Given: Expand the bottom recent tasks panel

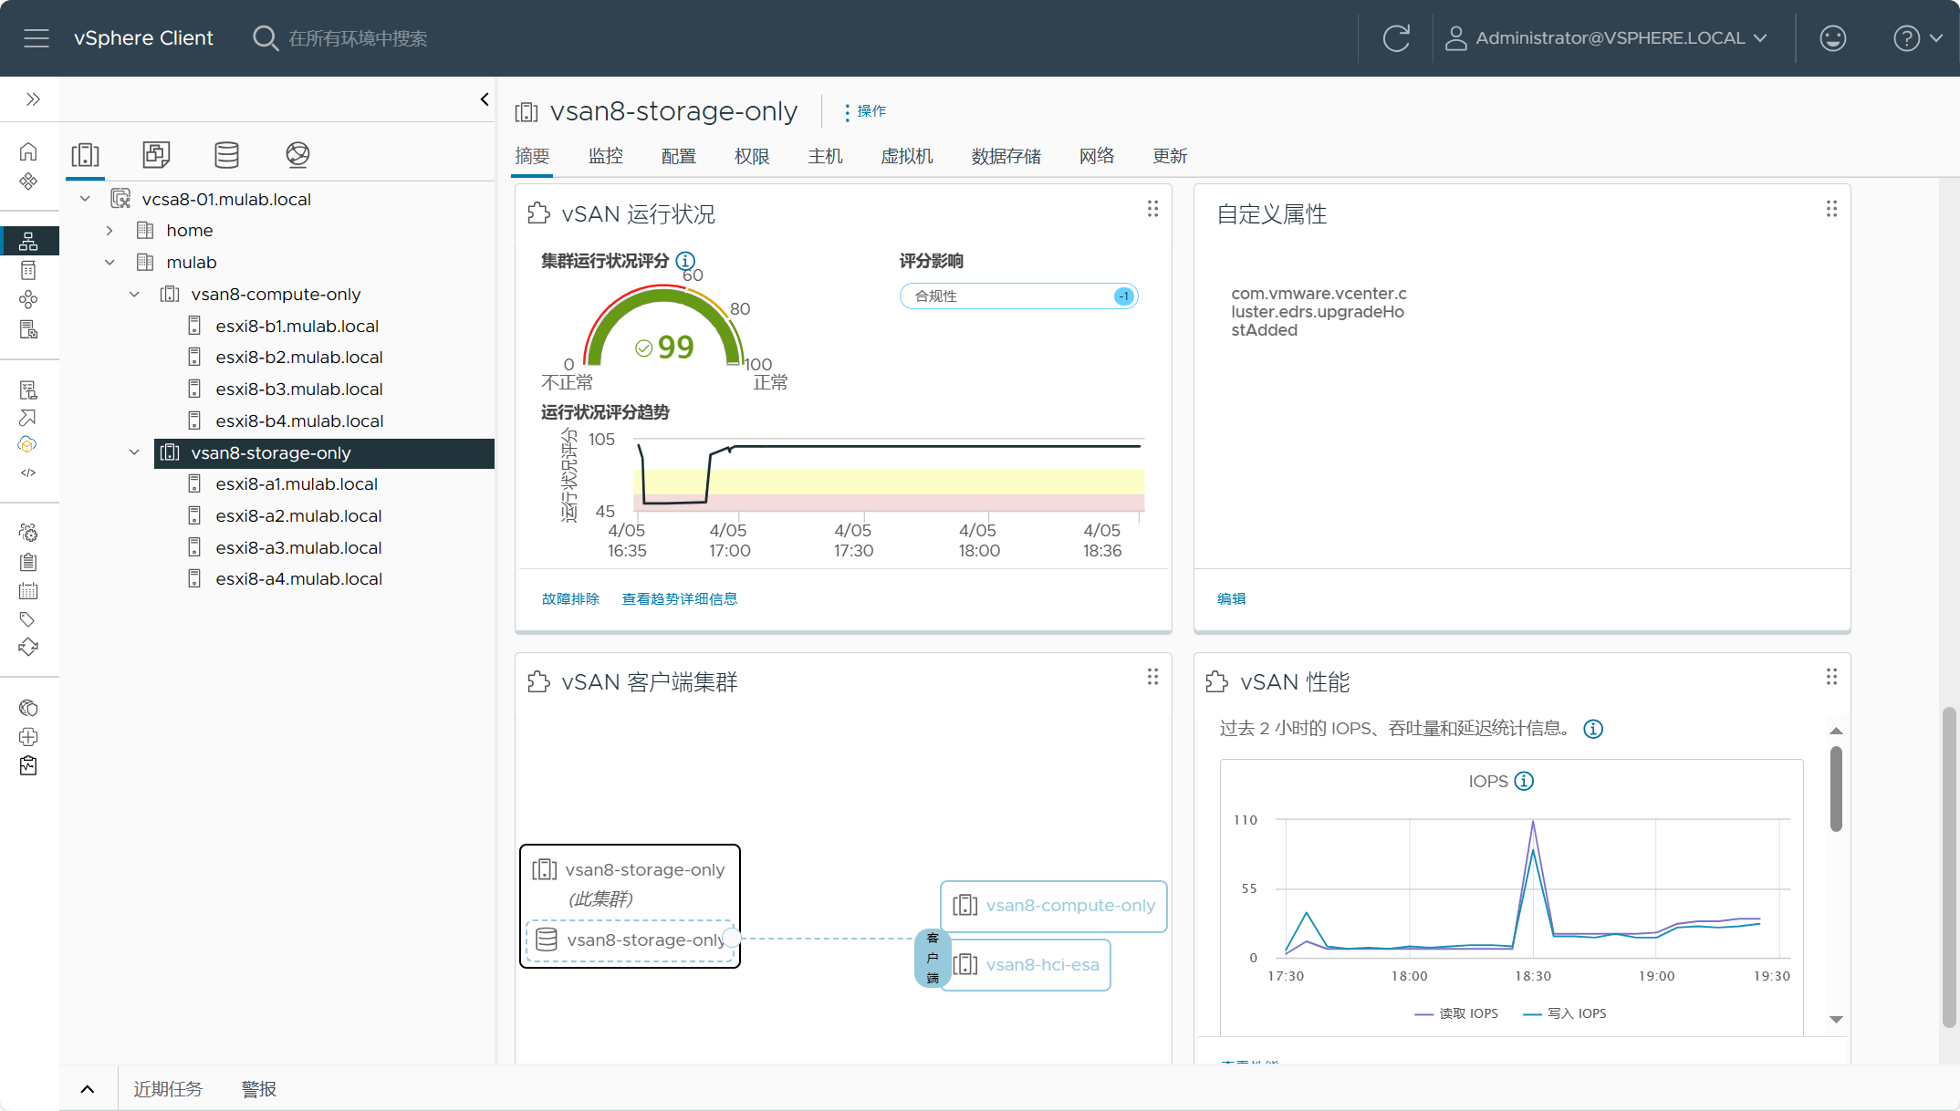Looking at the screenshot, I should (x=88, y=1089).
